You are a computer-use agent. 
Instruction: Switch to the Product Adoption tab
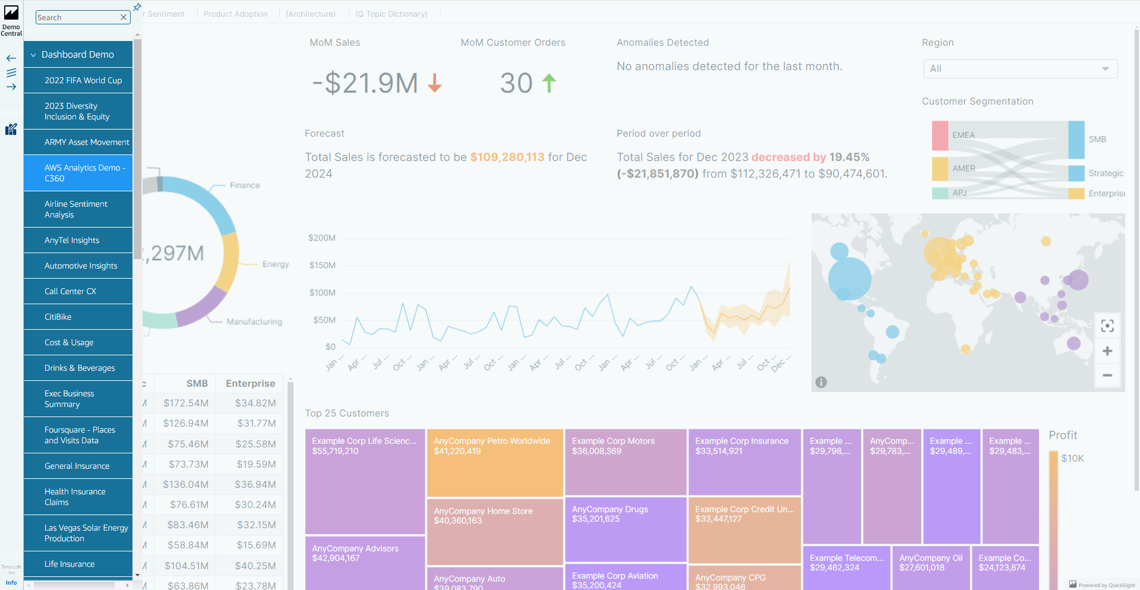(235, 14)
